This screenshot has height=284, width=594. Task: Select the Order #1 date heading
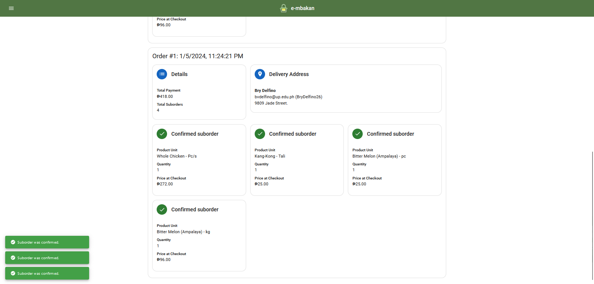point(198,56)
